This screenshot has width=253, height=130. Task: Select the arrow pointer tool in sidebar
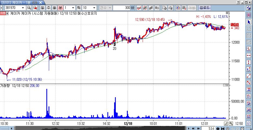(249, 22)
